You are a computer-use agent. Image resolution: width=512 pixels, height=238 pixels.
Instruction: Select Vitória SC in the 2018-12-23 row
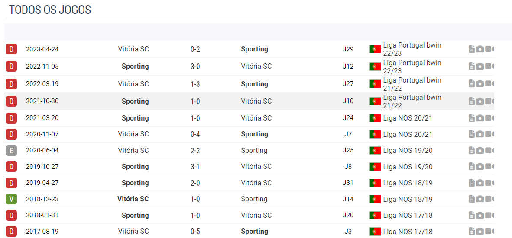click(x=133, y=199)
